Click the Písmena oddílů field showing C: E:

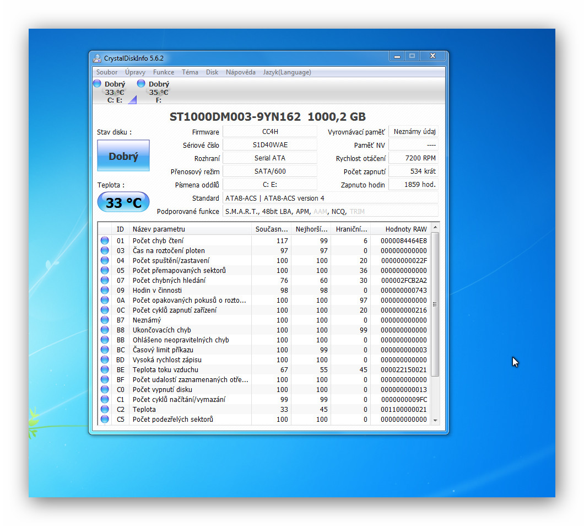pos(270,185)
